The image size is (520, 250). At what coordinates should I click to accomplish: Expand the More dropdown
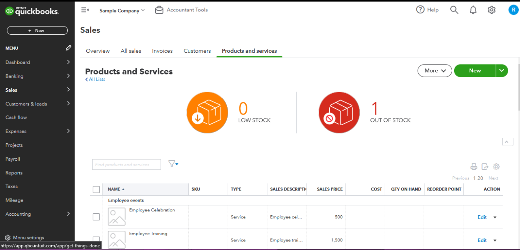[x=435, y=70]
